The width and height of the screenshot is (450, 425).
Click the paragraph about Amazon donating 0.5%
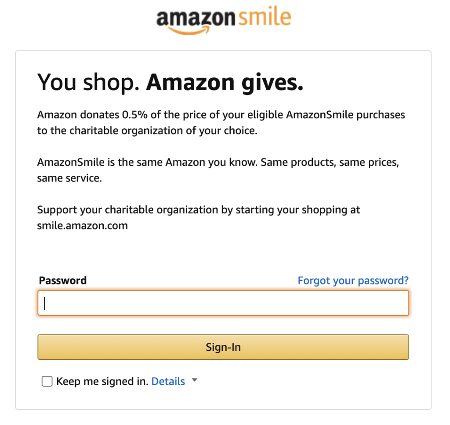click(221, 115)
